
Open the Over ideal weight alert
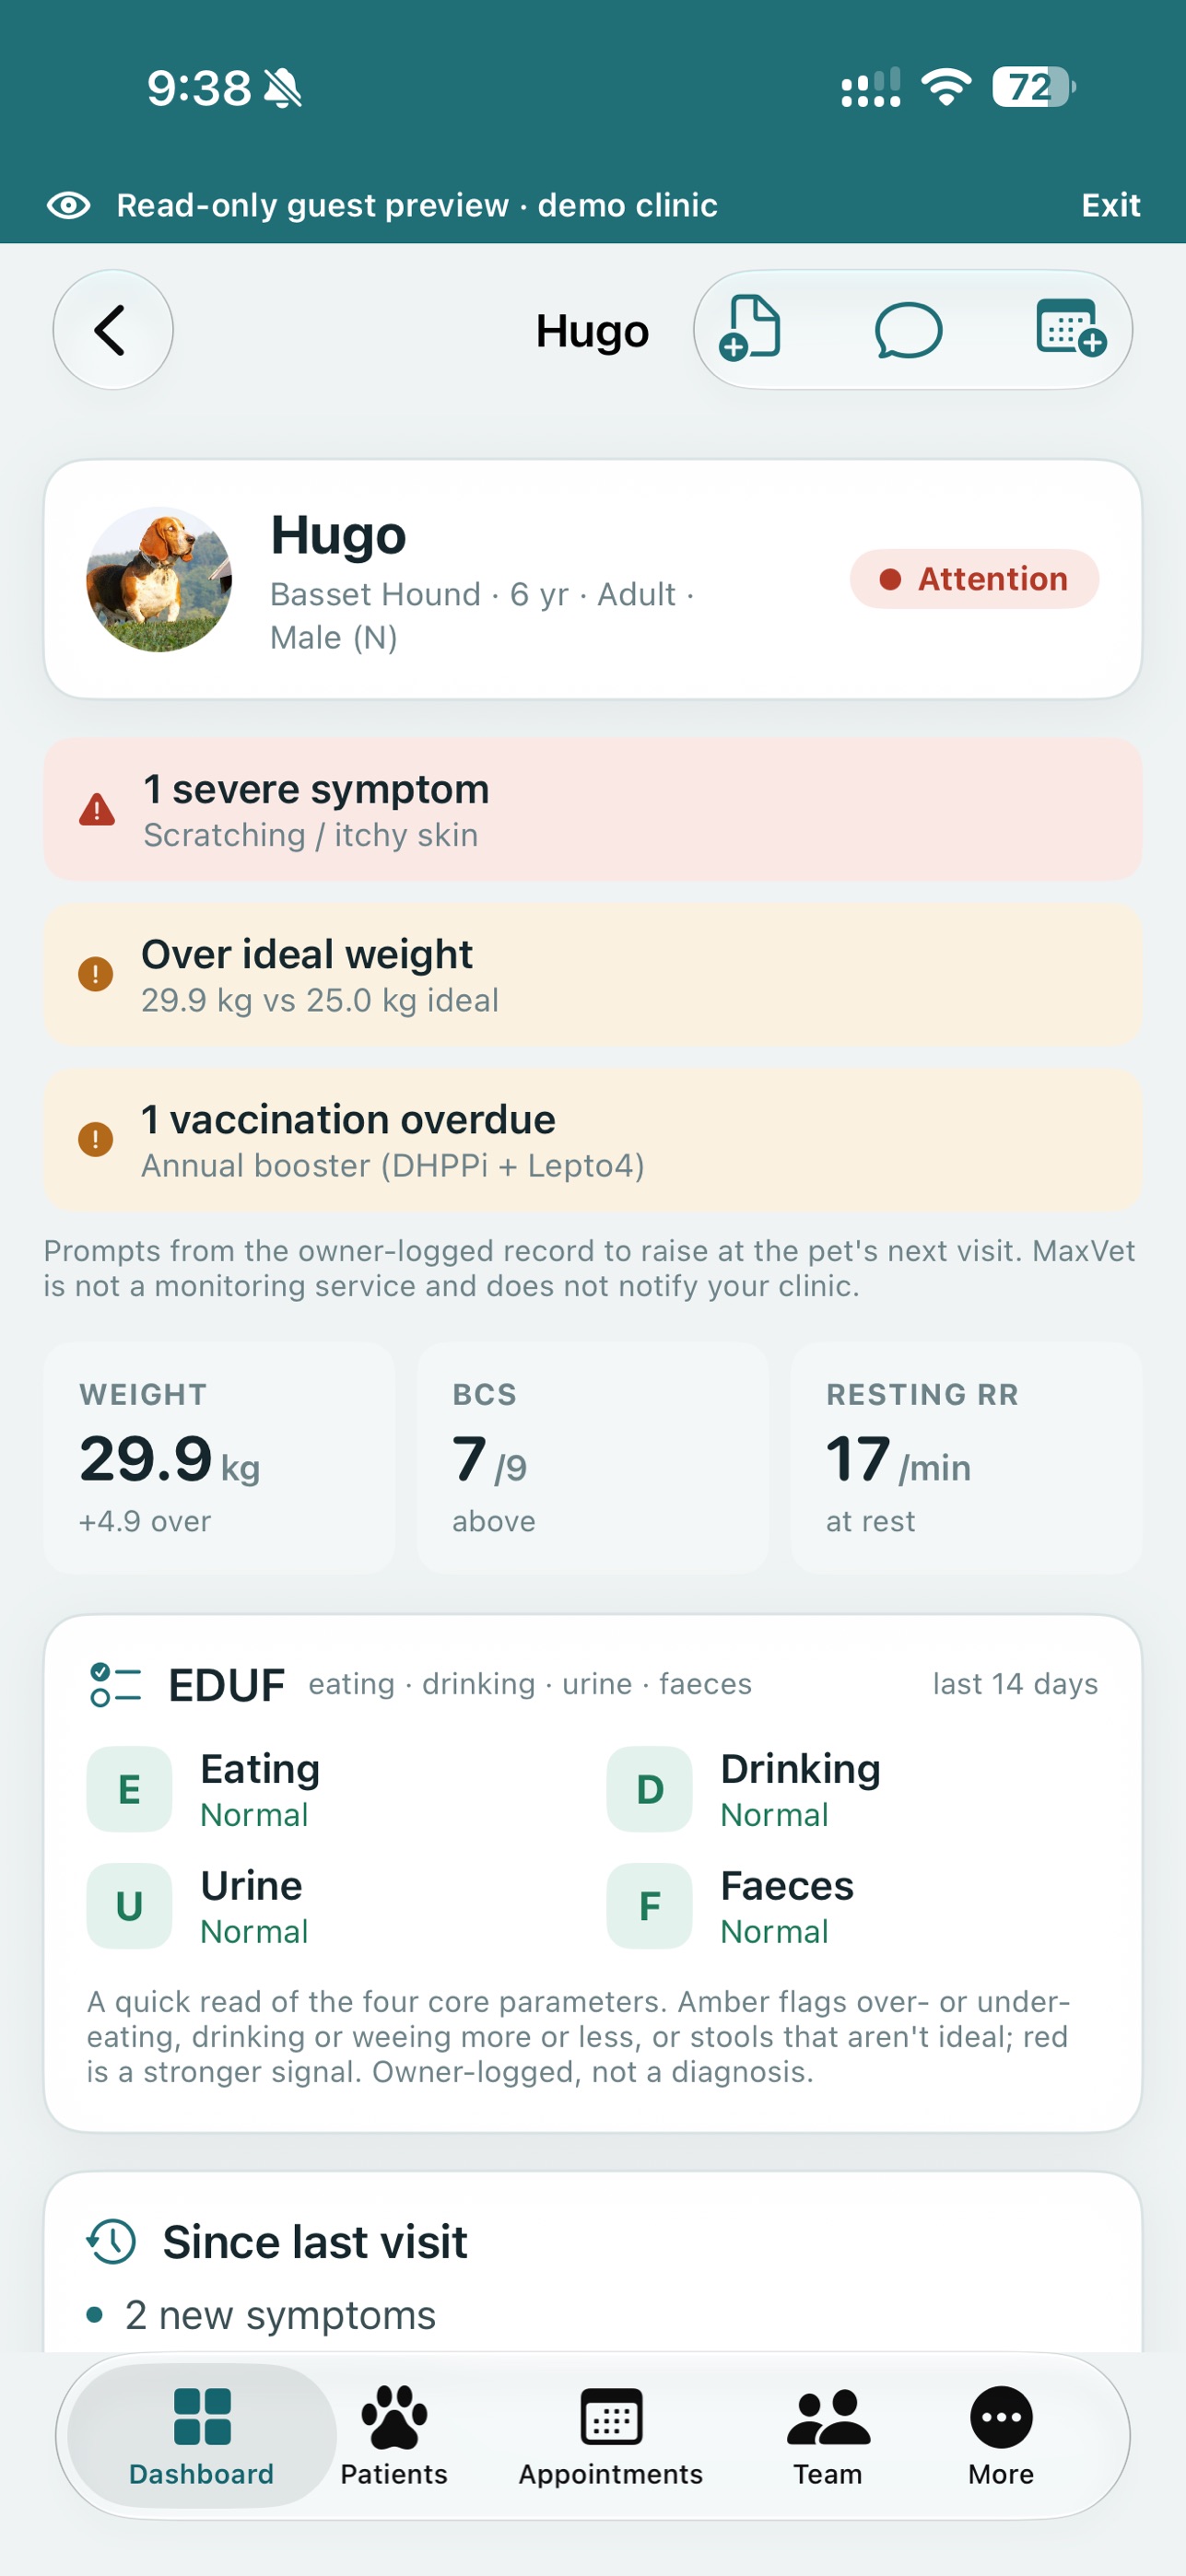pyautogui.click(x=593, y=975)
